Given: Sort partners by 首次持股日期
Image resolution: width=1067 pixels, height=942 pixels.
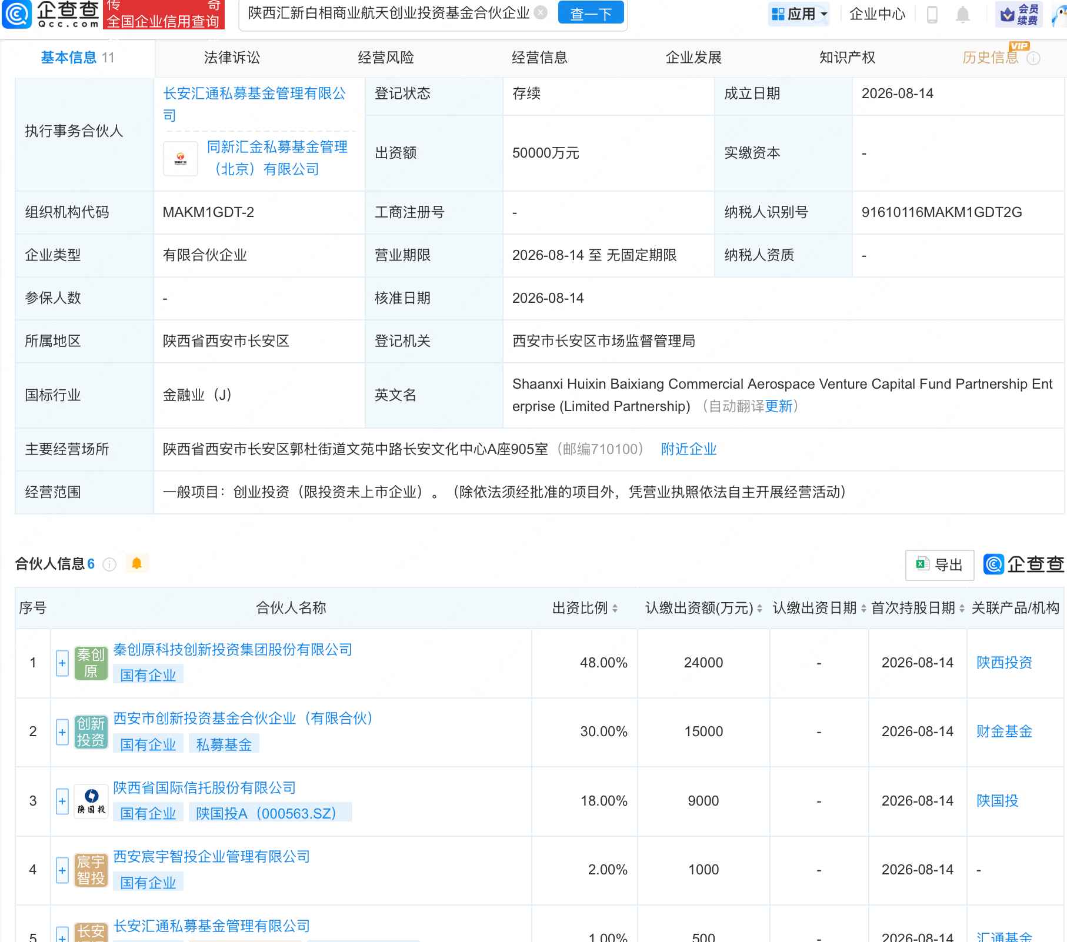Looking at the screenshot, I should point(962,608).
